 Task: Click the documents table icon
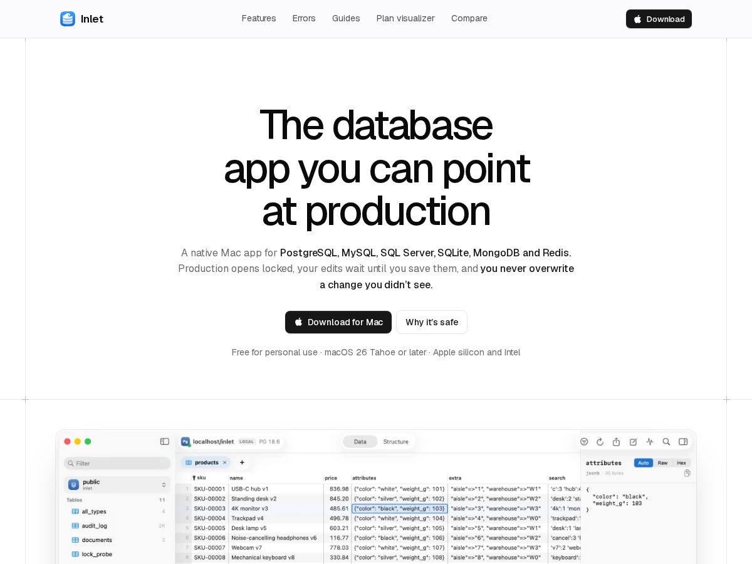(75, 540)
